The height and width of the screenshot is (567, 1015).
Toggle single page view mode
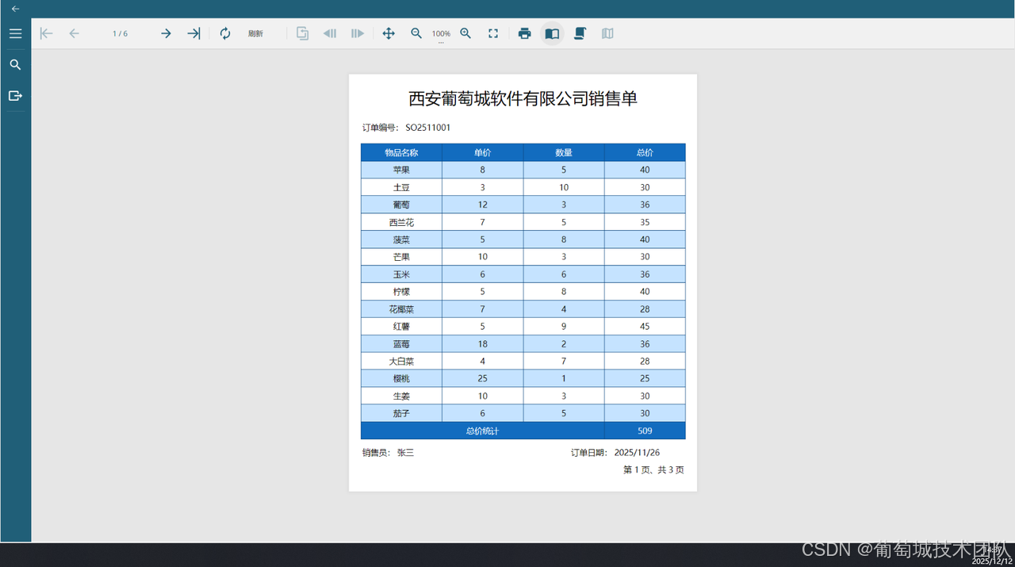552,33
